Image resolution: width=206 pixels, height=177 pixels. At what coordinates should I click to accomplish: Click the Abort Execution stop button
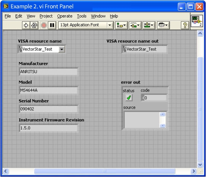point(44,25)
